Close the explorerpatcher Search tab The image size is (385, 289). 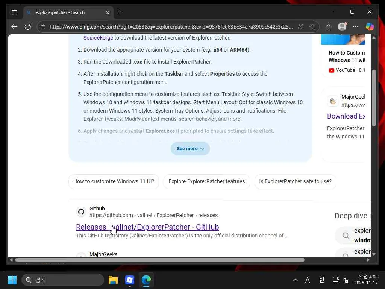coord(108,12)
